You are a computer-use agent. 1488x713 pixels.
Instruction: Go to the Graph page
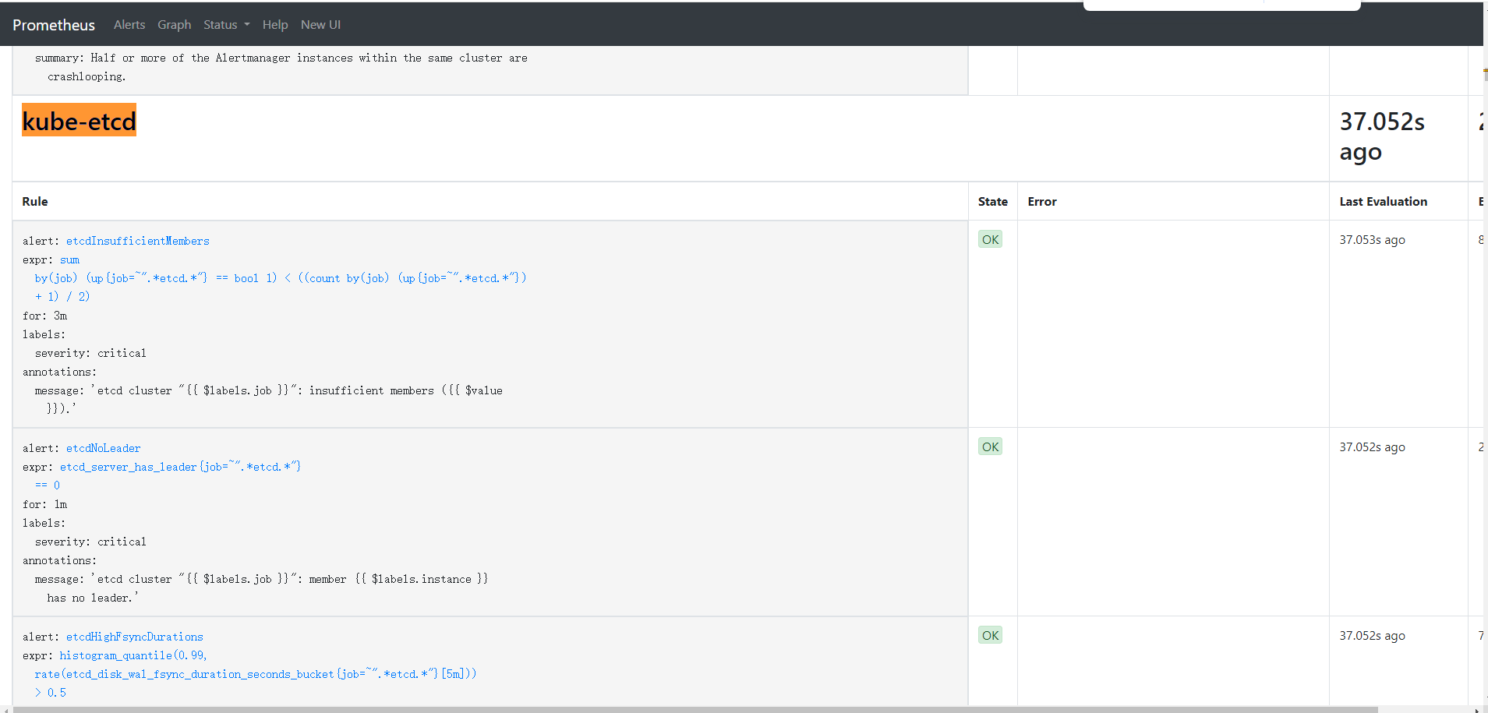pyautogui.click(x=174, y=25)
